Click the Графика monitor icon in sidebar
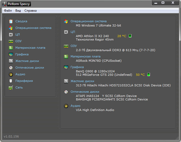Image resolution: width=181 pixels, height=142 pixels. click(x=11, y=54)
